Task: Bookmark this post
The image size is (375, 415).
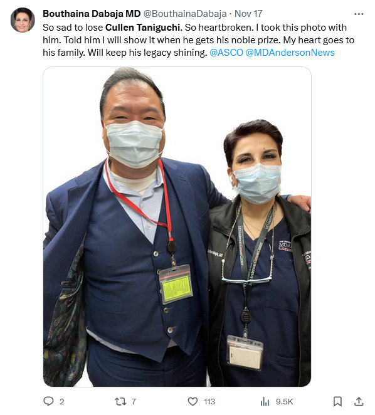Action: (x=337, y=401)
